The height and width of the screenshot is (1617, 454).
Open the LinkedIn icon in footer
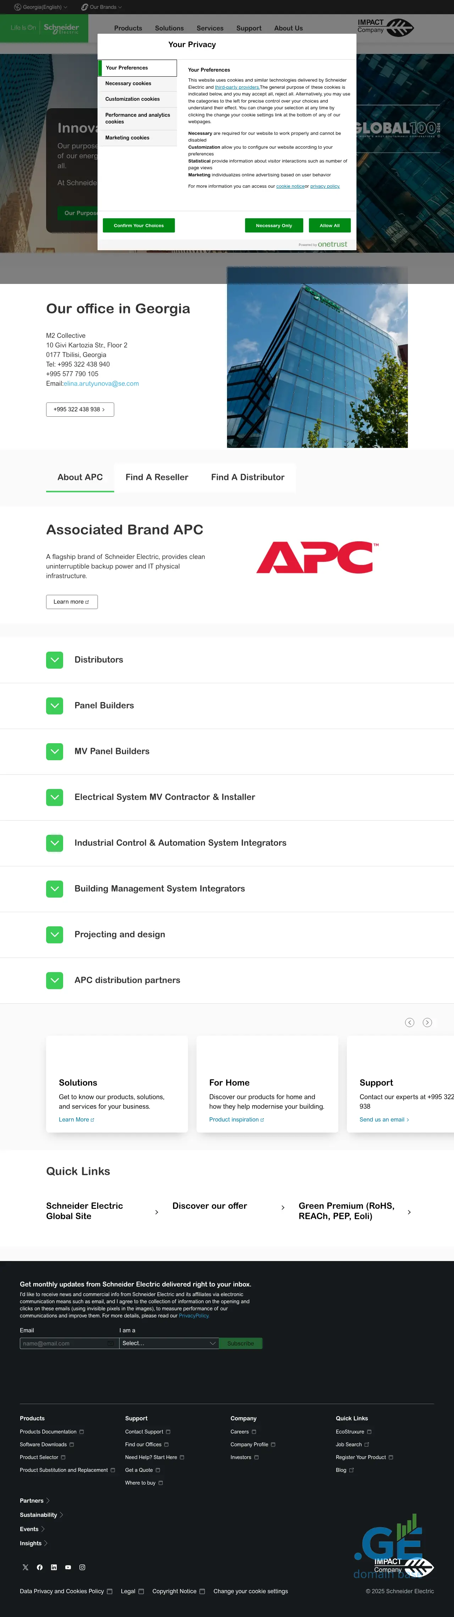point(54,1567)
